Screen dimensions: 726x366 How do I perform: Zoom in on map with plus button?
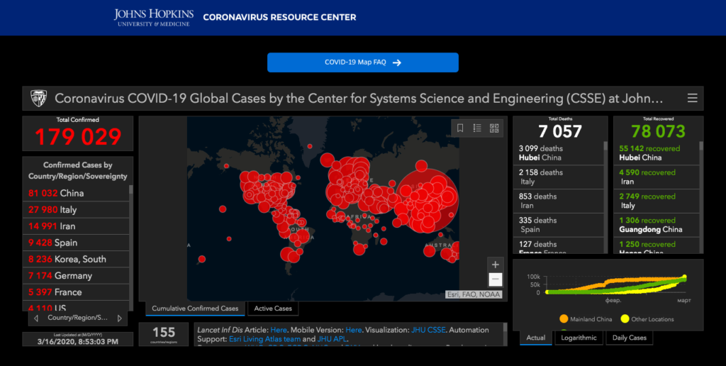click(x=496, y=265)
